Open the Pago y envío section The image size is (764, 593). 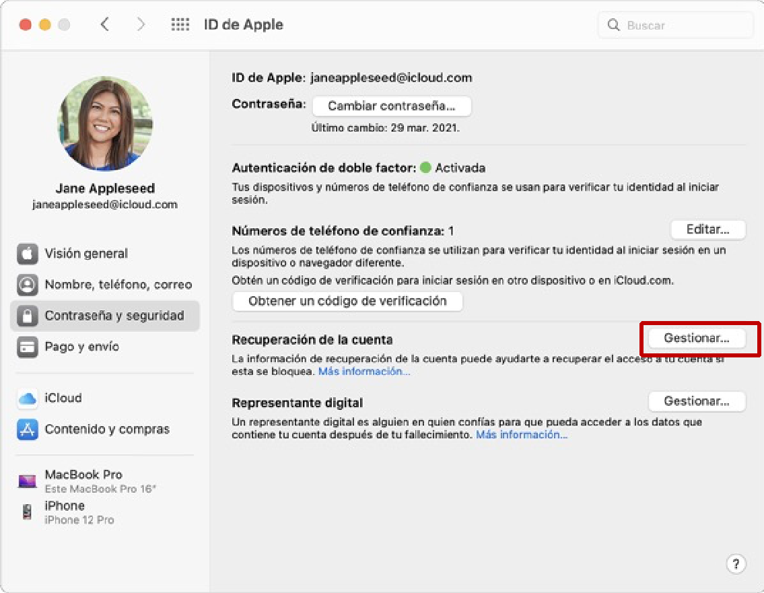tap(105, 347)
